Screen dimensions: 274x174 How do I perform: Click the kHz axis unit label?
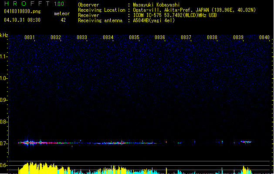tap(4, 35)
